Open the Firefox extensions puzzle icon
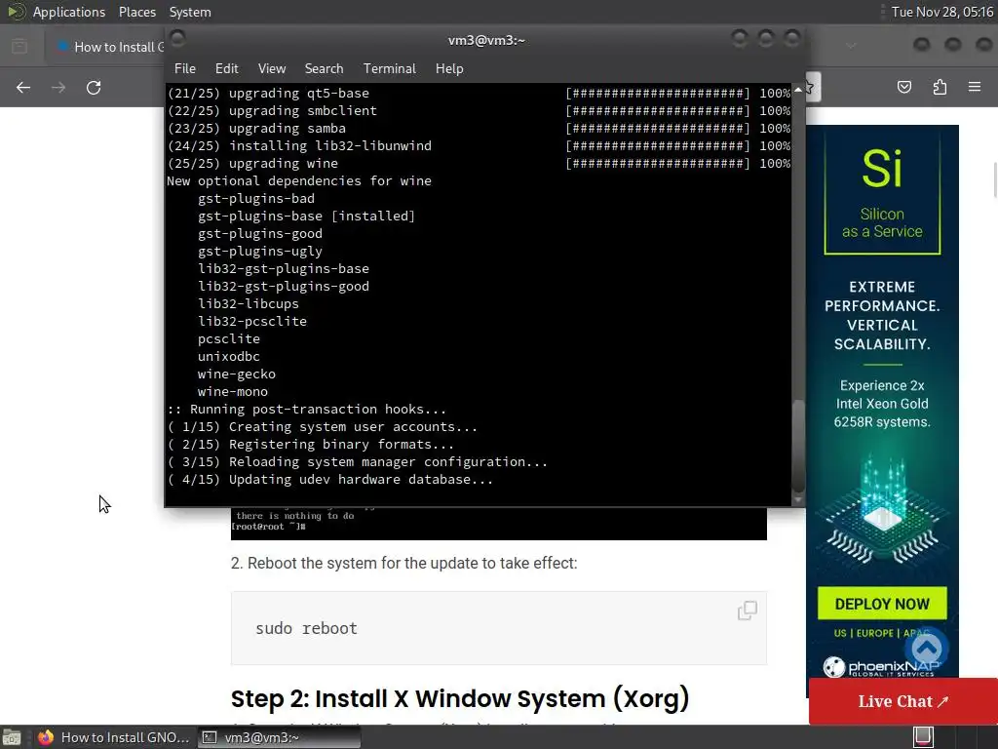Image resolution: width=998 pixels, height=749 pixels. 940,87
